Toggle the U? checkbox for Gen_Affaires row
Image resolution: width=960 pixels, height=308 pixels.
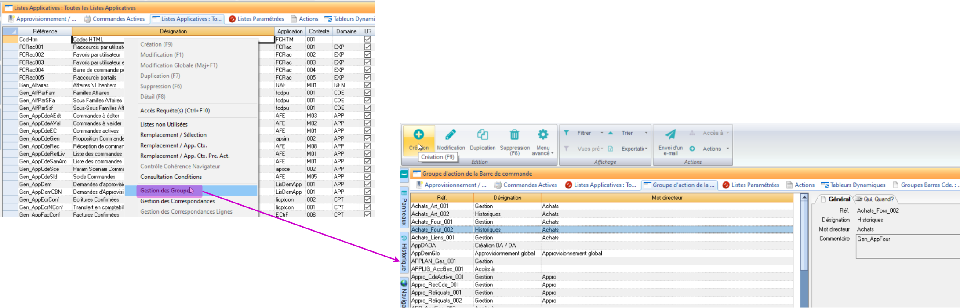pos(367,85)
